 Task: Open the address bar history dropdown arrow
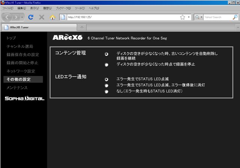coord(189,17)
